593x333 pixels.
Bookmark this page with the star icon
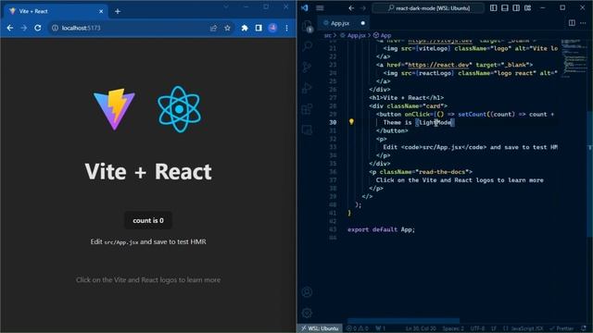coord(227,28)
